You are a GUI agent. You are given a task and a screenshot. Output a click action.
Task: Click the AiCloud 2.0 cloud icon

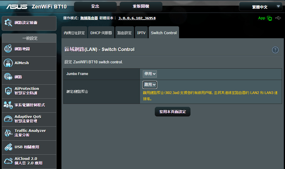click(8, 161)
